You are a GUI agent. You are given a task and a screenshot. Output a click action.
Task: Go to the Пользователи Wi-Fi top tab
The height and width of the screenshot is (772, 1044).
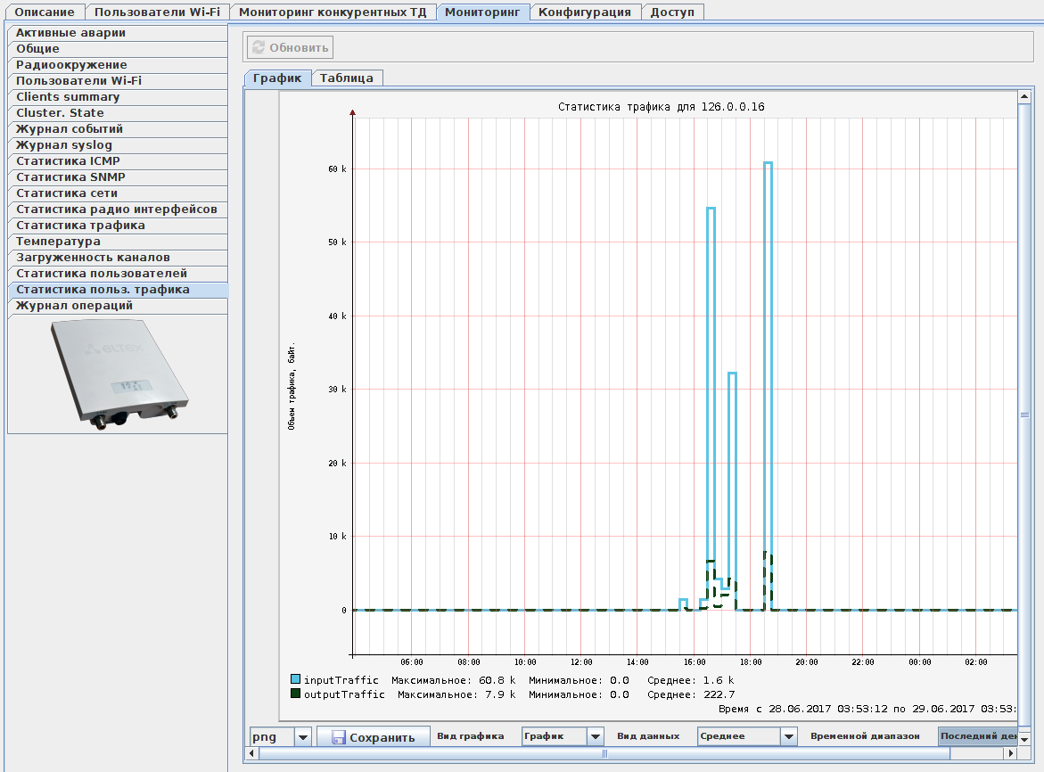pos(157,12)
